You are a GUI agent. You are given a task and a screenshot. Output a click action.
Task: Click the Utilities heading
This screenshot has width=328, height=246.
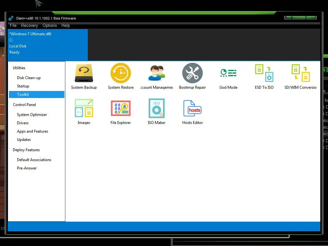click(19, 68)
